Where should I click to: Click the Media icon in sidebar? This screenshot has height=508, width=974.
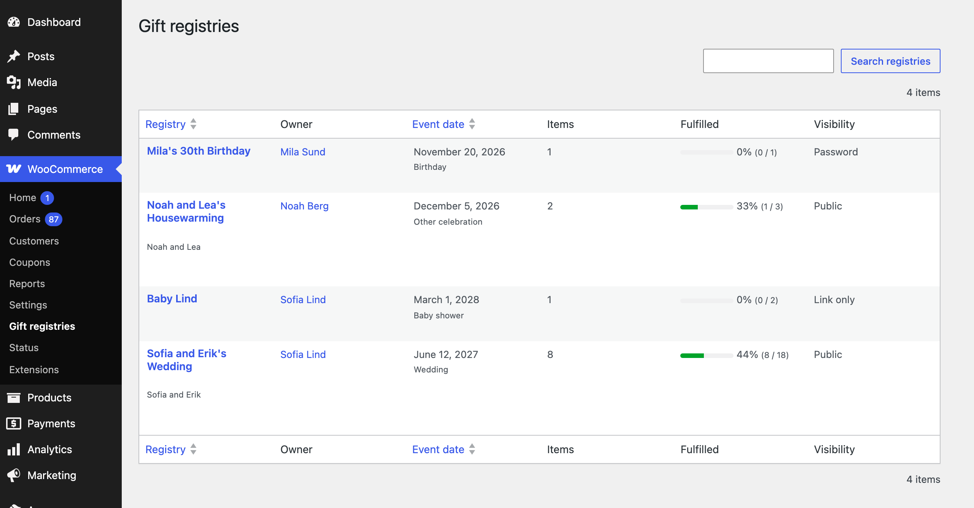[x=14, y=82]
